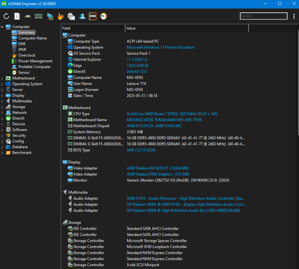Select Computer Name in the tree
299x269 pixels.
(x=33, y=38)
